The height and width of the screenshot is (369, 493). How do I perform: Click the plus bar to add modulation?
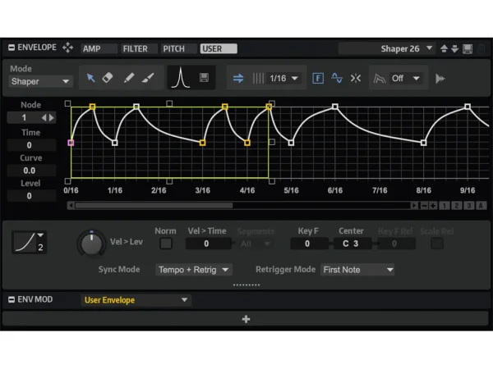click(246, 319)
